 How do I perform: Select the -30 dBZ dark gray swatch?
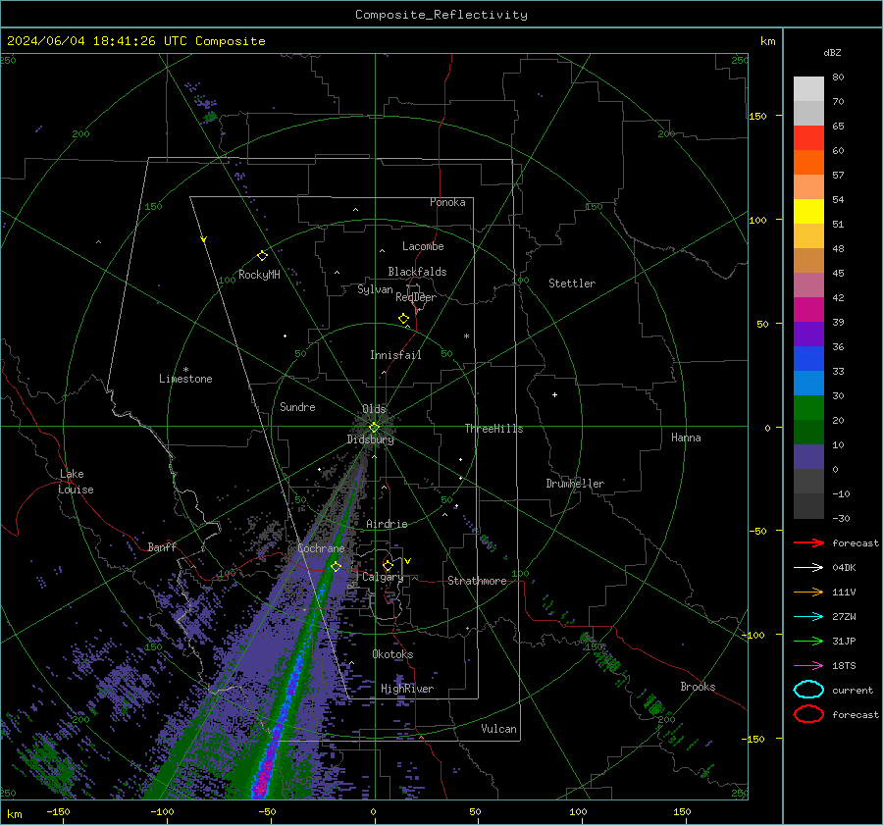808,506
